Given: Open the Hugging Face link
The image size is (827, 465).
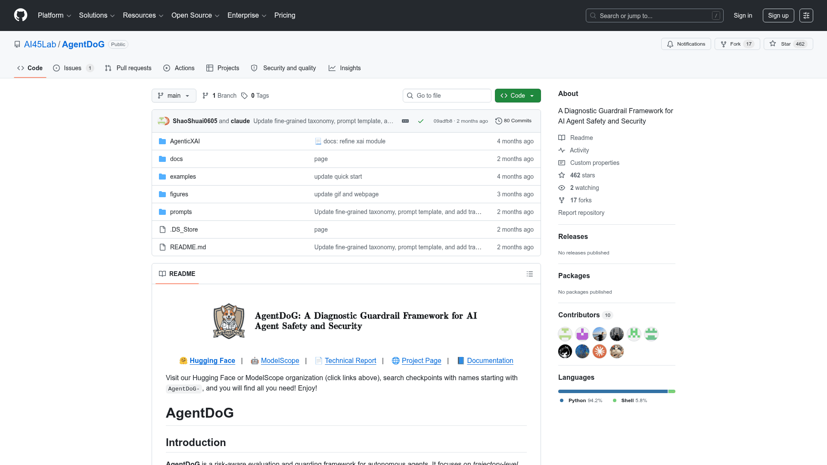Looking at the screenshot, I should [212, 361].
